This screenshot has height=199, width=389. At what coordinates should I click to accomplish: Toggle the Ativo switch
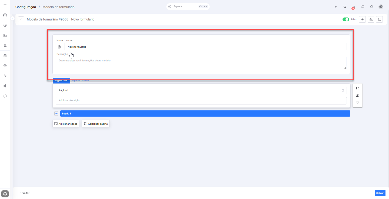tap(346, 19)
